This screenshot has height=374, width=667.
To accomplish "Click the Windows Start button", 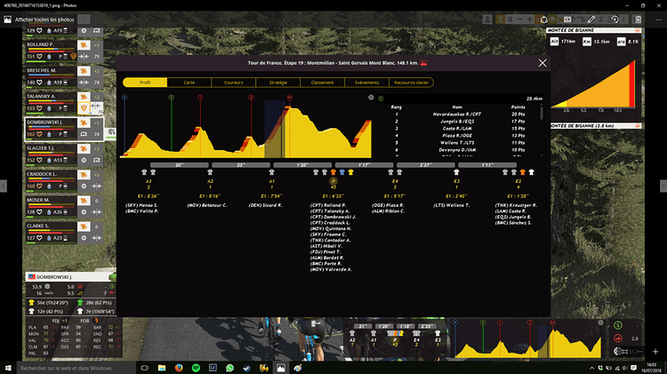I will pyautogui.click(x=8, y=367).
